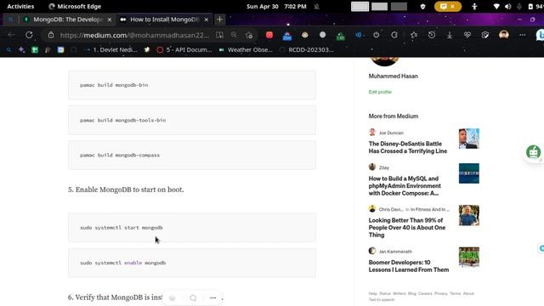Open a new browser tab with plus

click(219, 20)
